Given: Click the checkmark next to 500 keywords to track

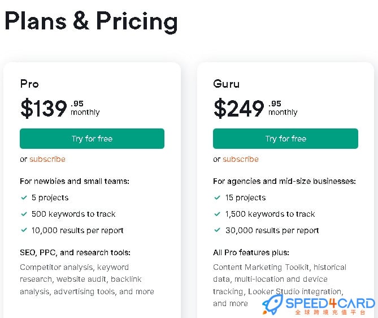Looking at the screenshot, I should (24, 214).
